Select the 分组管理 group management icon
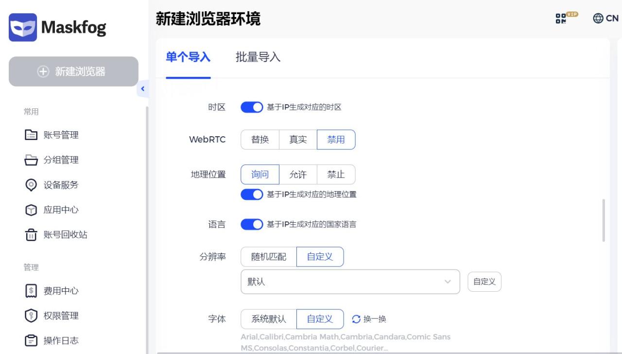The height and width of the screenshot is (354, 622). tap(31, 160)
